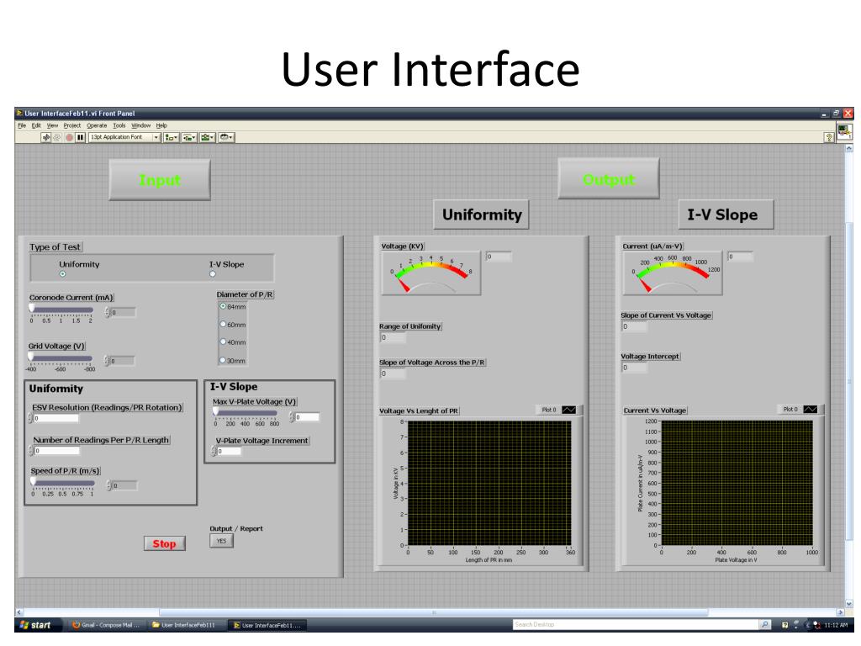The image size is (861, 646).
Task: Click the Coronode Current slider
Action: [61, 310]
